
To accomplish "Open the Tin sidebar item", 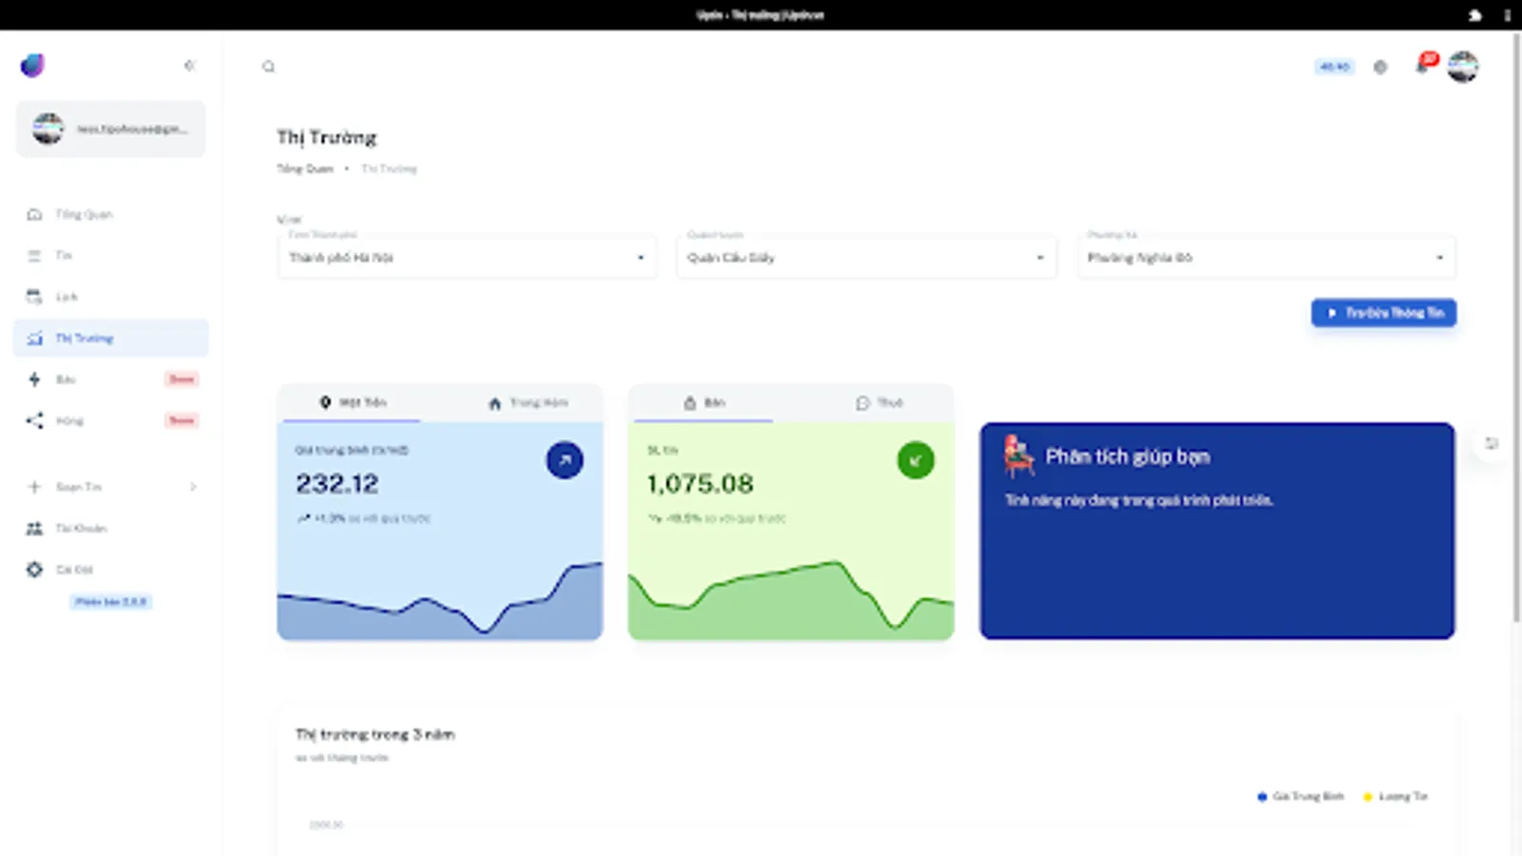I will (111, 255).
